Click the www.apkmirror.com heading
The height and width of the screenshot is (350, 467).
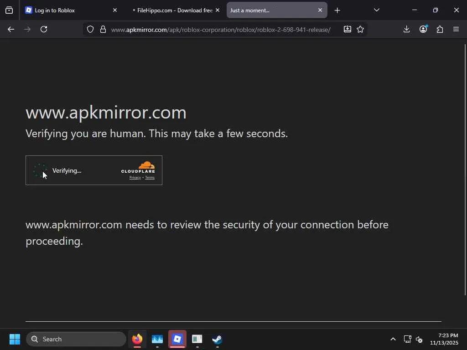106,113
